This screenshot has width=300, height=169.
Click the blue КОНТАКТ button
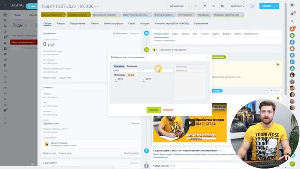pos(267,6)
